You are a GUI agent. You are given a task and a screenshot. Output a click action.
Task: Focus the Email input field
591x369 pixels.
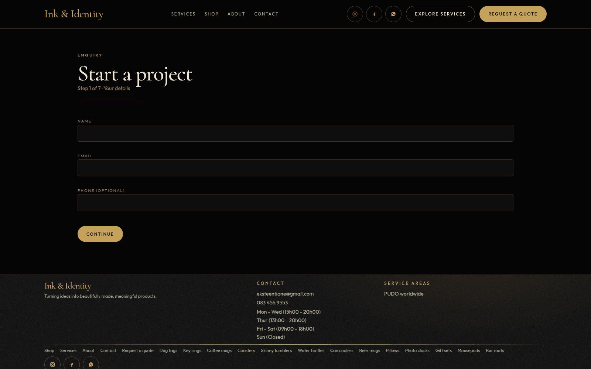(x=295, y=168)
